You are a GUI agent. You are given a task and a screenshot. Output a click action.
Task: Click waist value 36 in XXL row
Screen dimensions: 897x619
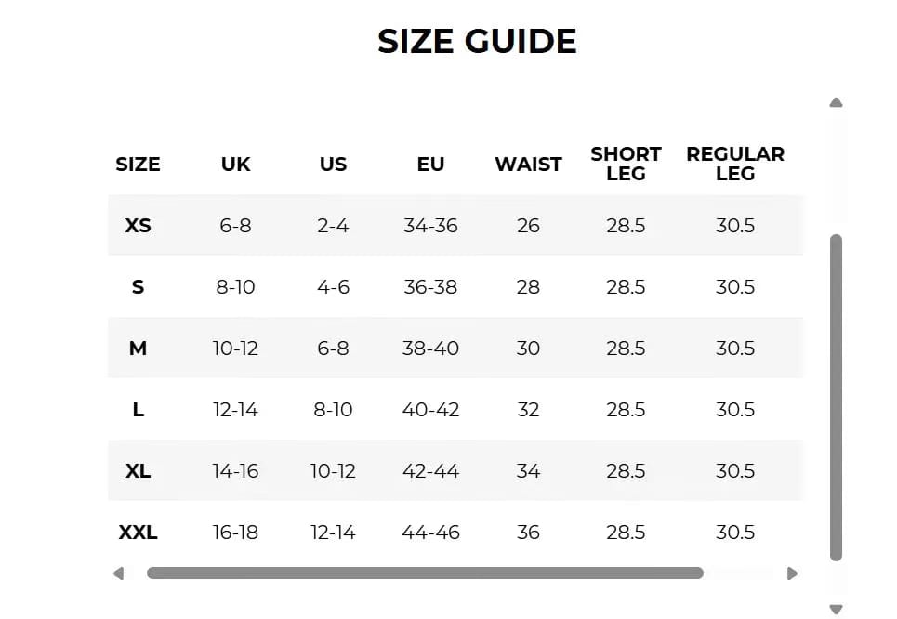[528, 532]
